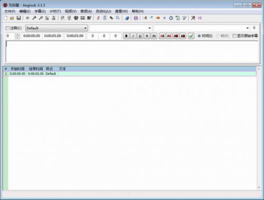Pick secondary color with second AB button
This screenshot has width=264, height=200.
tap(169, 36)
